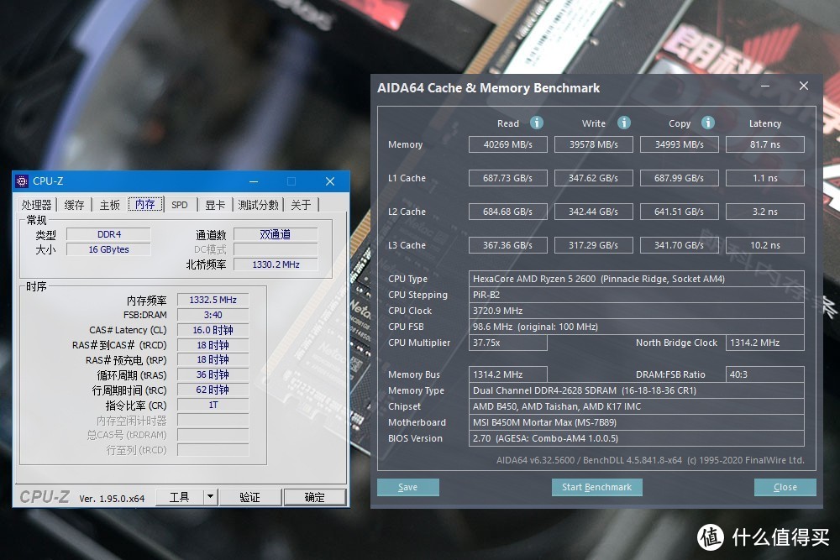840x560 pixels.
Task: Click the 工具 button in CPU-Z
Action: point(180,497)
